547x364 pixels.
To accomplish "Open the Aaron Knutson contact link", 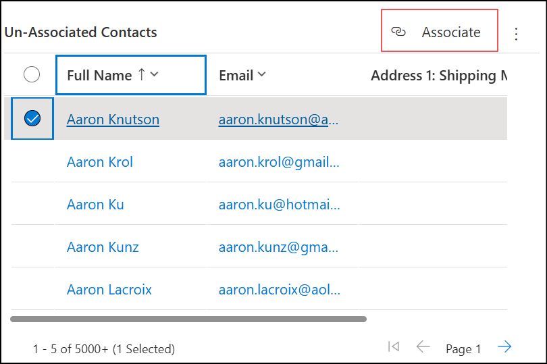I will tap(113, 120).
